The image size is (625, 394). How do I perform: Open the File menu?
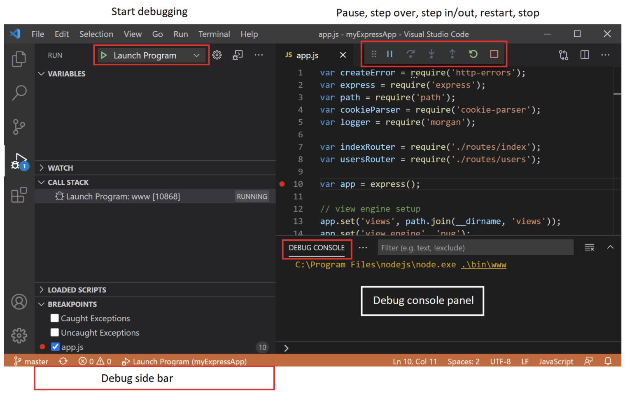click(x=38, y=34)
